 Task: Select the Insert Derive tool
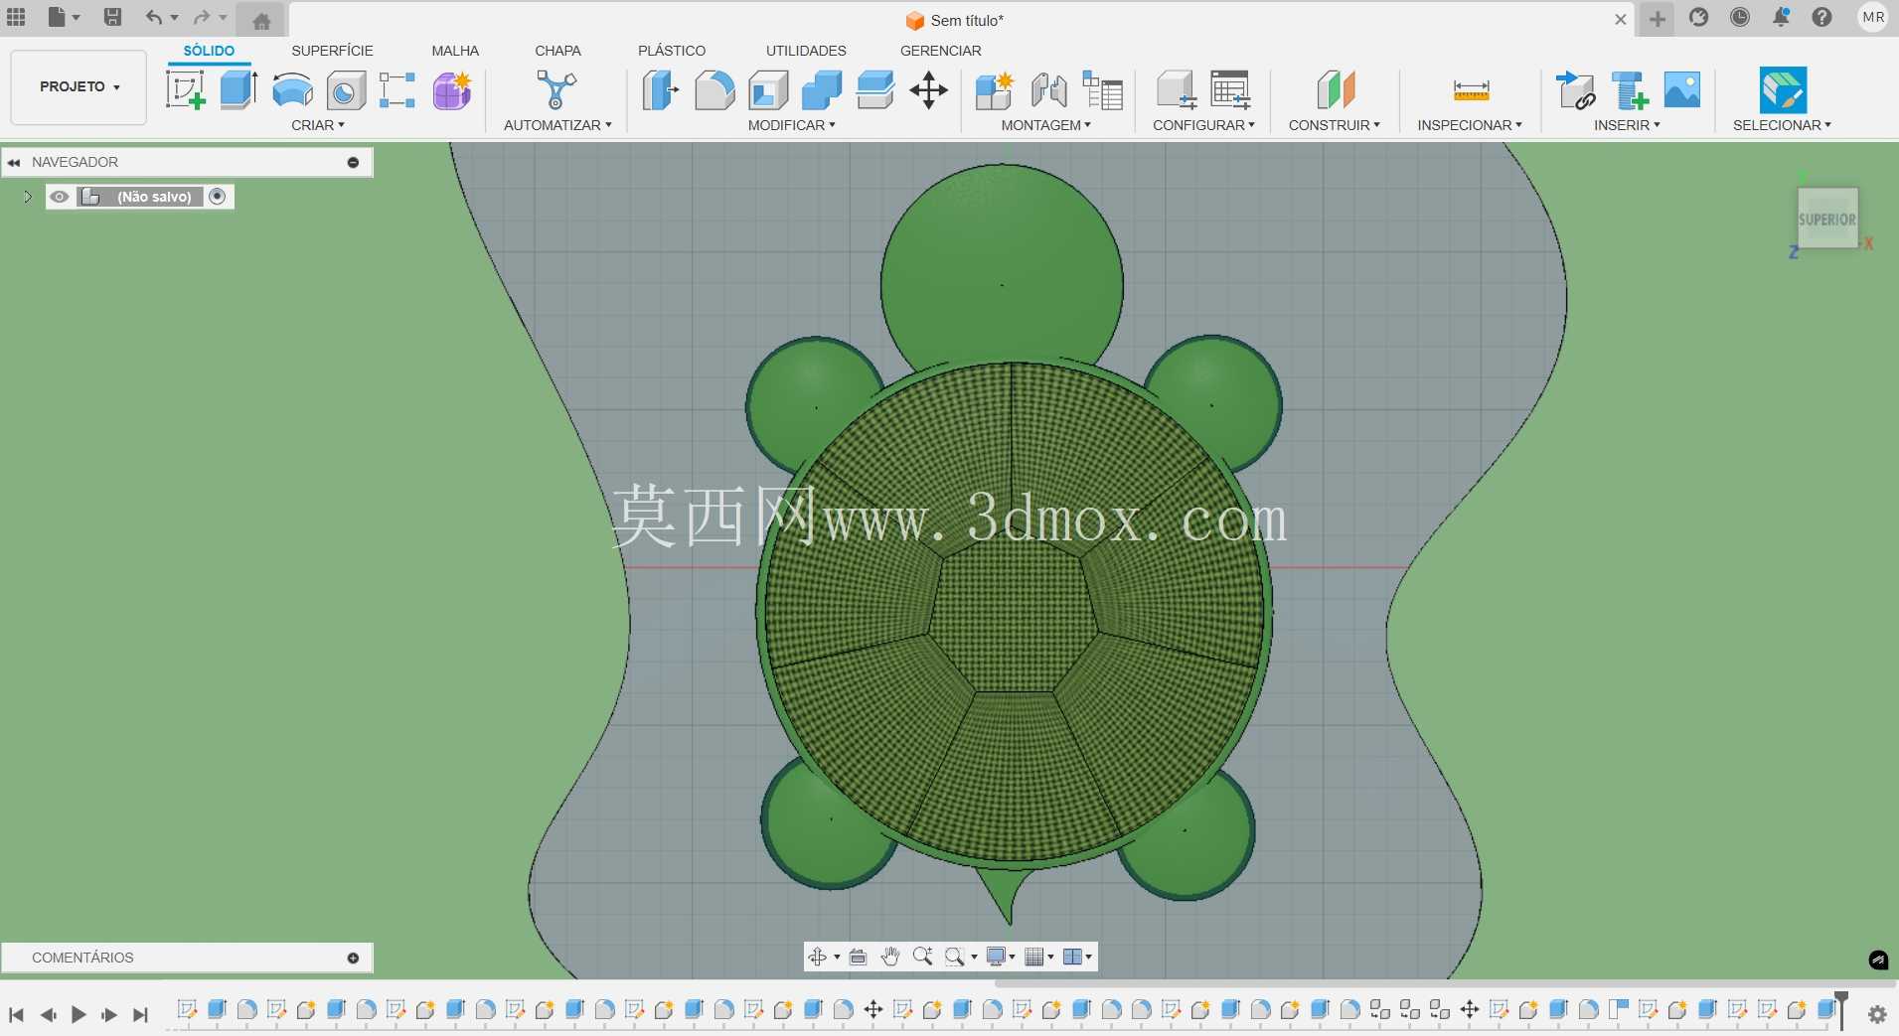pyautogui.click(x=1576, y=90)
